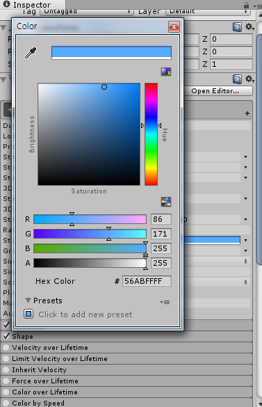
Task: Enable the Velocity over Lifetime module
Action: click(x=6, y=347)
